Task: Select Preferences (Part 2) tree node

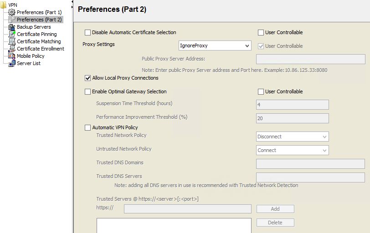Action: 39,20
